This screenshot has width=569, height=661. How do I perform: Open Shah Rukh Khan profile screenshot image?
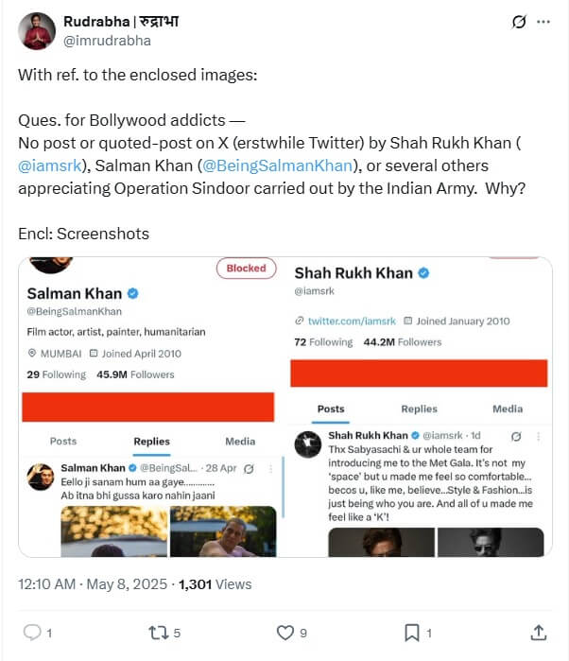click(x=419, y=407)
